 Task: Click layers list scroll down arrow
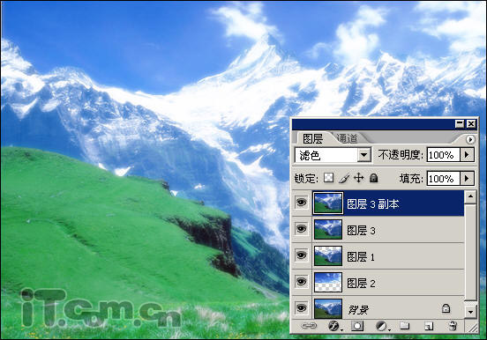click(x=470, y=312)
